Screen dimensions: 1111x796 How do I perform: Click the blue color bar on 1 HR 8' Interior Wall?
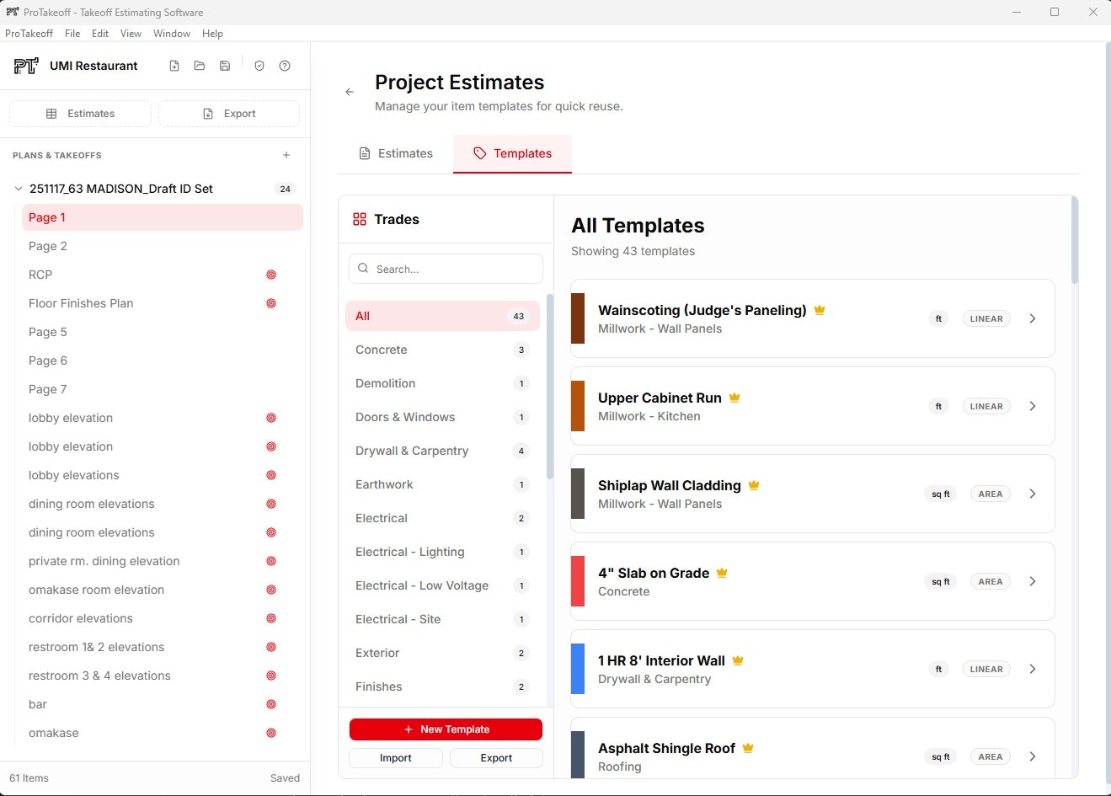tap(578, 669)
